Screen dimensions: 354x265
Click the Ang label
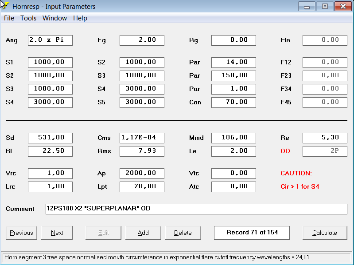[x=12, y=40]
